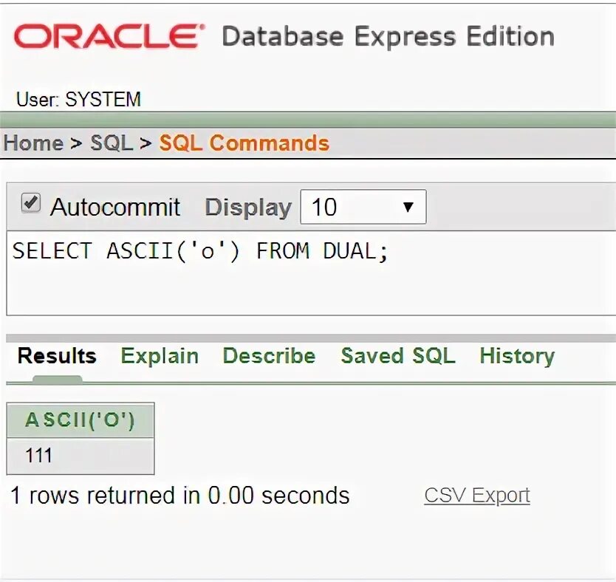Select the result cell showing 111

tap(80, 456)
